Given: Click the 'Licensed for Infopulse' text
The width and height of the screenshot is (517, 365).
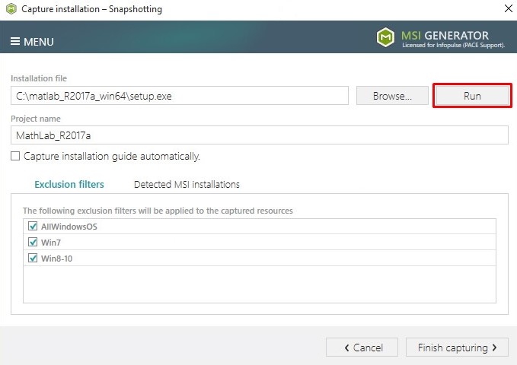Looking at the screenshot, I should pyautogui.click(x=453, y=45).
